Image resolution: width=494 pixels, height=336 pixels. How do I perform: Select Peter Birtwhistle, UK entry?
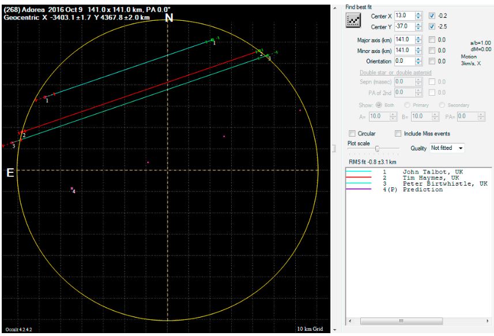pyautogui.click(x=444, y=183)
